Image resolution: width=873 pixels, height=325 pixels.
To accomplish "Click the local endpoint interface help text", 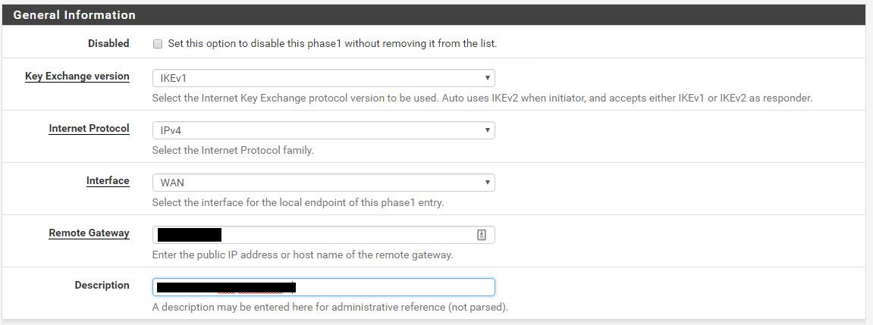I will coord(298,203).
